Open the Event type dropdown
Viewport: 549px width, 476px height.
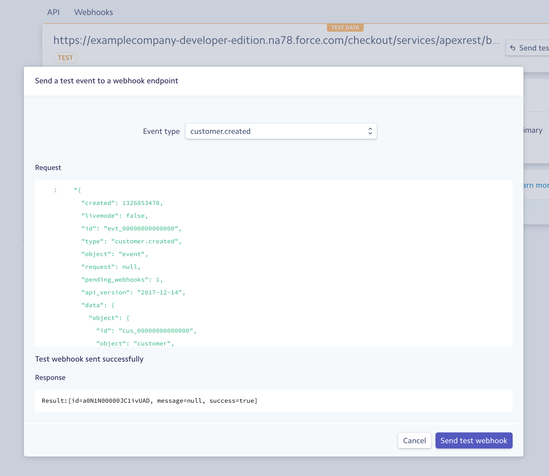tap(281, 131)
